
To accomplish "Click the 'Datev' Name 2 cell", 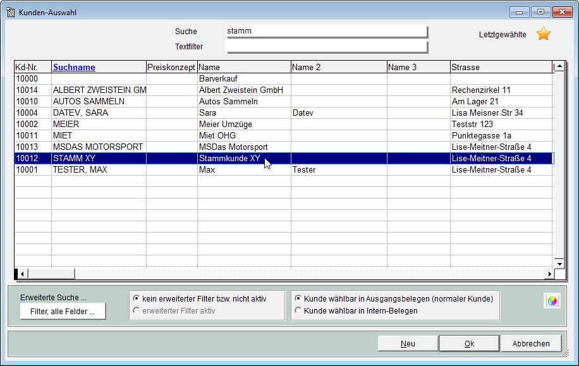I will point(339,113).
